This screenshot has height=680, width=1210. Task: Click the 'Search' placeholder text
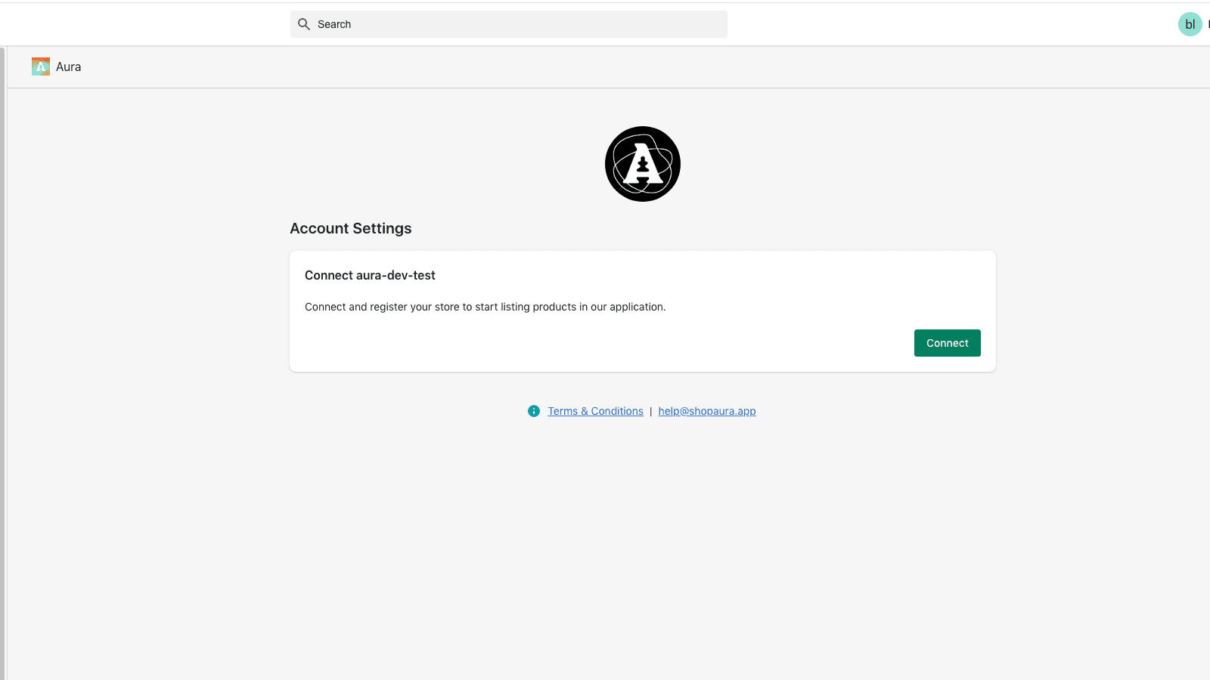pyautogui.click(x=334, y=24)
